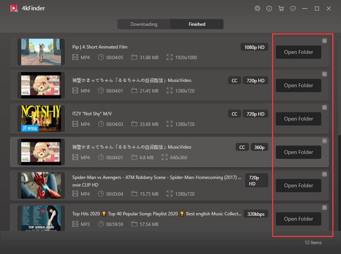Screen dimensions: 341x254
Task: Open folder for Top Hits 2020 MP3
Action: pyautogui.click(x=298, y=219)
